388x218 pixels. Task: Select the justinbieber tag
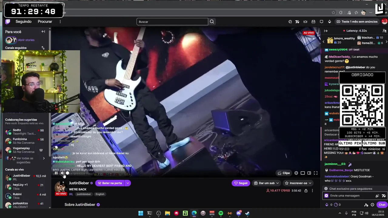point(84,194)
